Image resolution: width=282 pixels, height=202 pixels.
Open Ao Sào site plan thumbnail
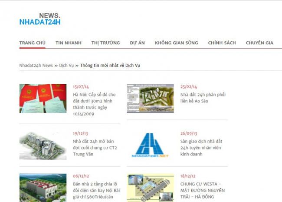click(x=151, y=99)
